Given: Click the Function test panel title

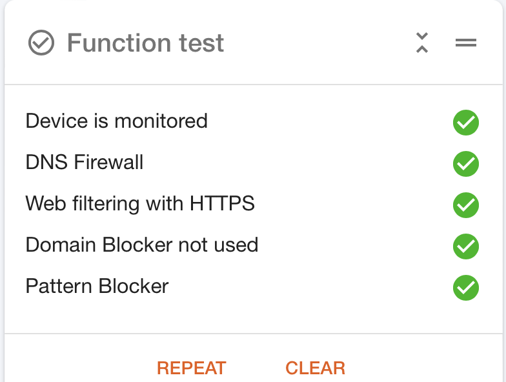Looking at the screenshot, I should [145, 43].
